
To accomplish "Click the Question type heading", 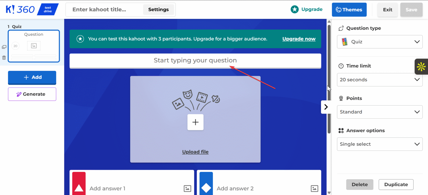I will coord(363,28).
